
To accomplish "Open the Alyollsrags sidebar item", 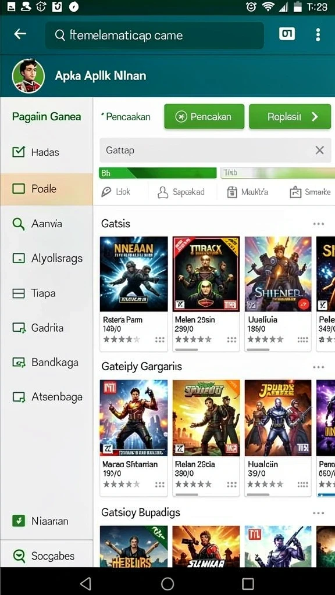I will click(x=47, y=259).
